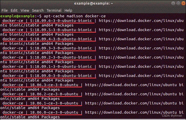Click version 5:18.09.6~3-0~ubuntu-bionic text
Image resolution: width=186 pixels, height=120 pixels.
point(61,21)
